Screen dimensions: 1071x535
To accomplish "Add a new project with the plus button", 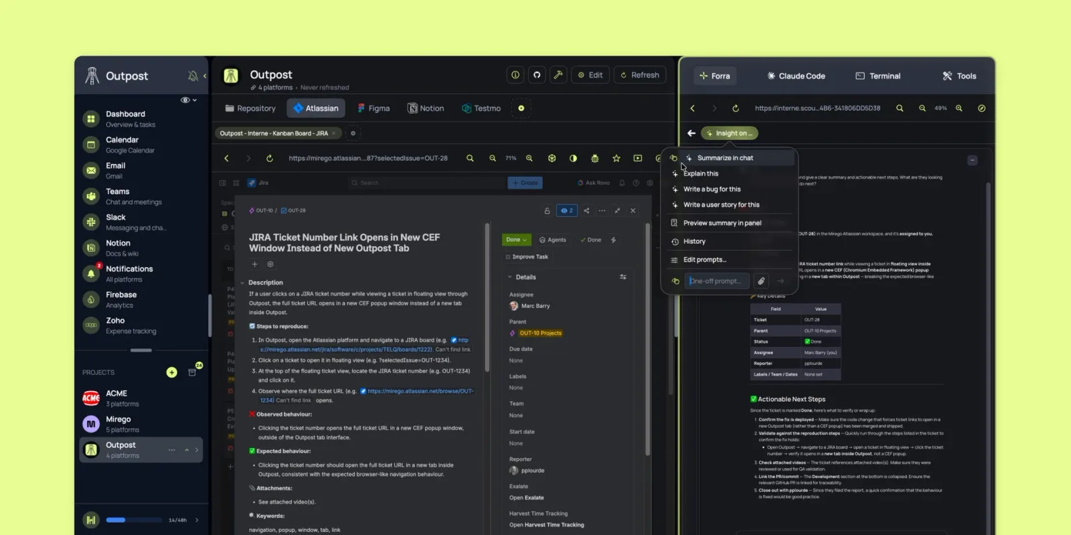I will click(x=171, y=372).
